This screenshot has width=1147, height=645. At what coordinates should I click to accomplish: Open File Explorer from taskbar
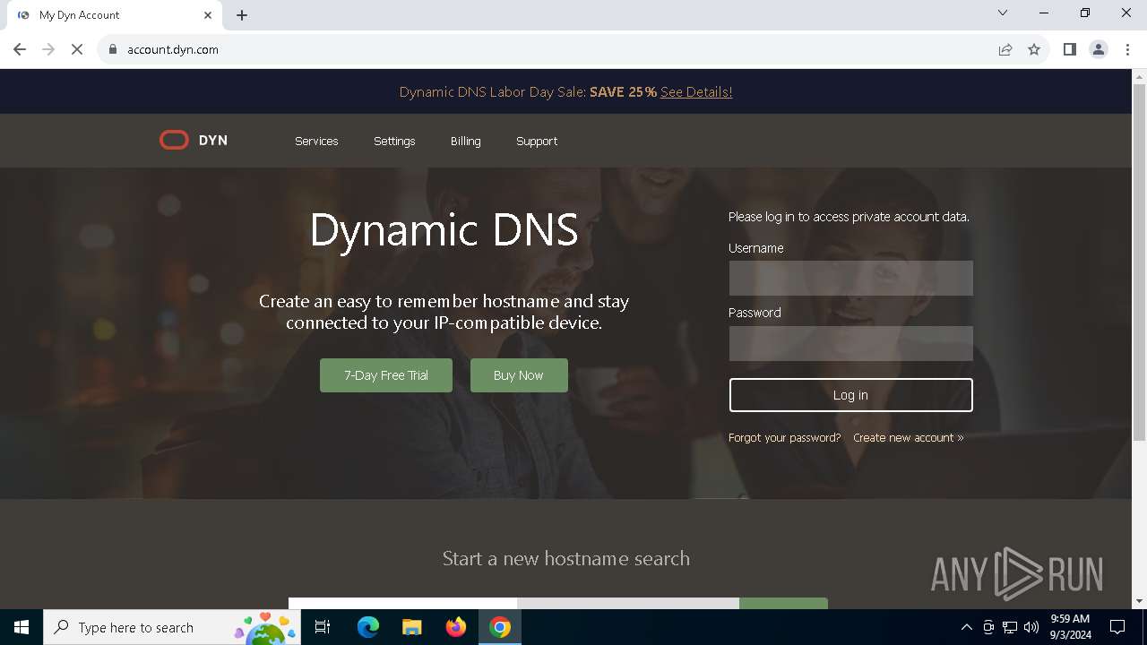[x=411, y=627]
